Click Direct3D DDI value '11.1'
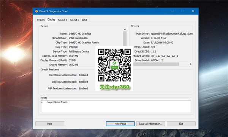The image size is (228, 137). coord(154,51)
